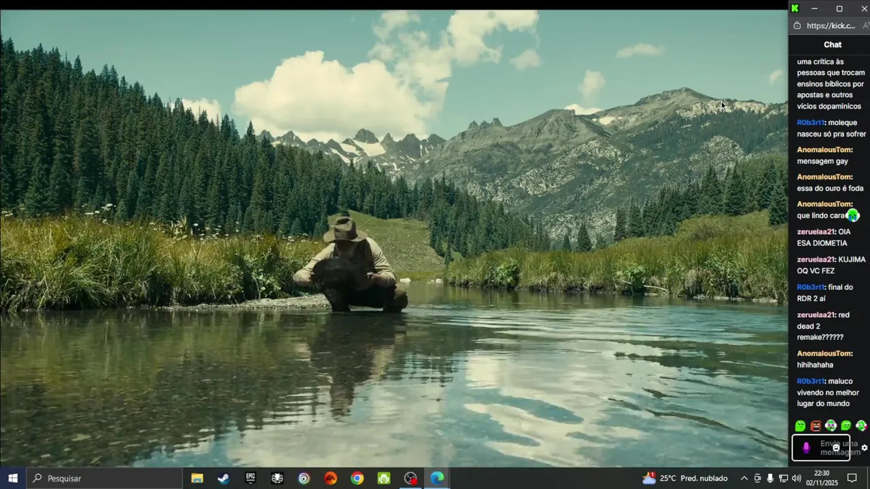
Task: Open the zeruelaa21 username on 'red dead 2 remake' message
Action: [x=816, y=315]
